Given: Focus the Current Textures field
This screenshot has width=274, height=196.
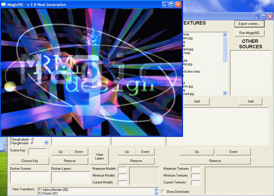Looking at the screenshot, I should click(x=196, y=183).
